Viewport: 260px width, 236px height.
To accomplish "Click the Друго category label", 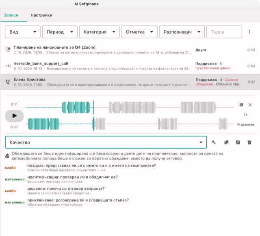I will [201, 50].
